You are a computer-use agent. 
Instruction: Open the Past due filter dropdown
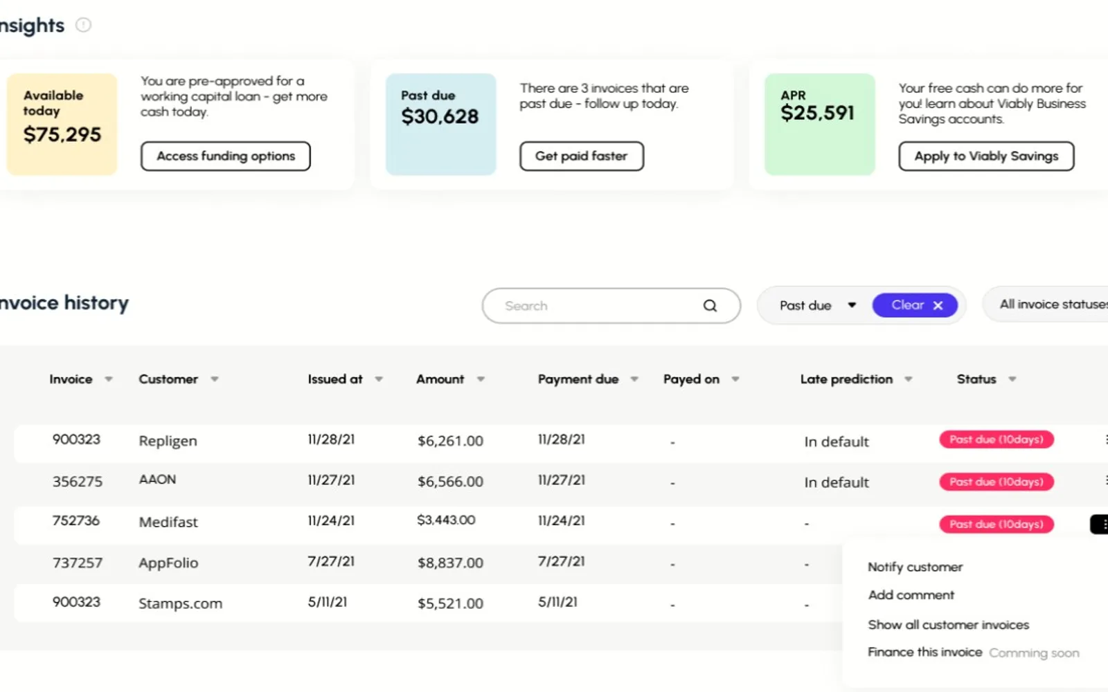(x=817, y=305)
